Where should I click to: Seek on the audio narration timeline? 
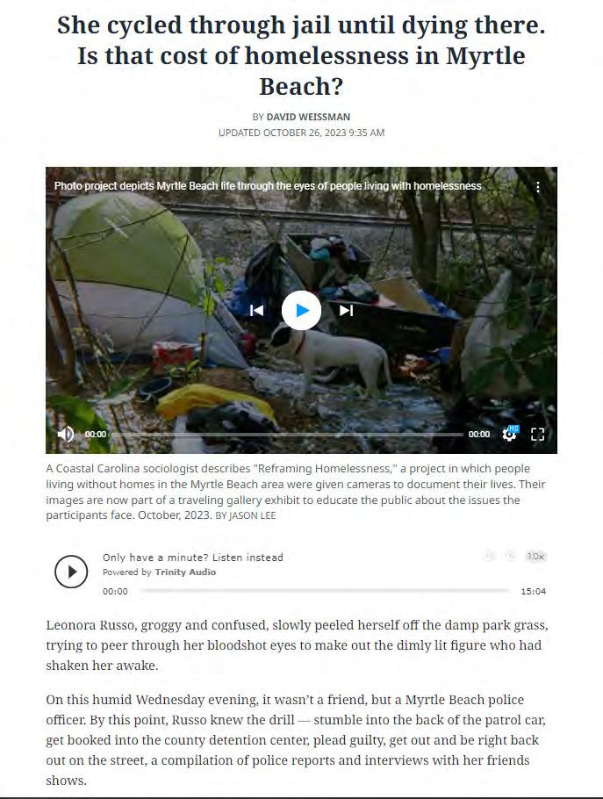pyautogui.click(x=325, y=591)
